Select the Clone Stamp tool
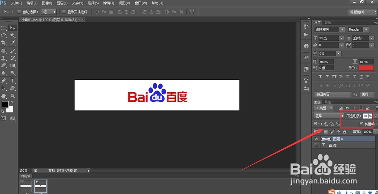This screenshot has height=194, width=378. (x=4, y=58)
